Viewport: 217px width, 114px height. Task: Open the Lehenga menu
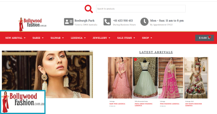point(77,38)
